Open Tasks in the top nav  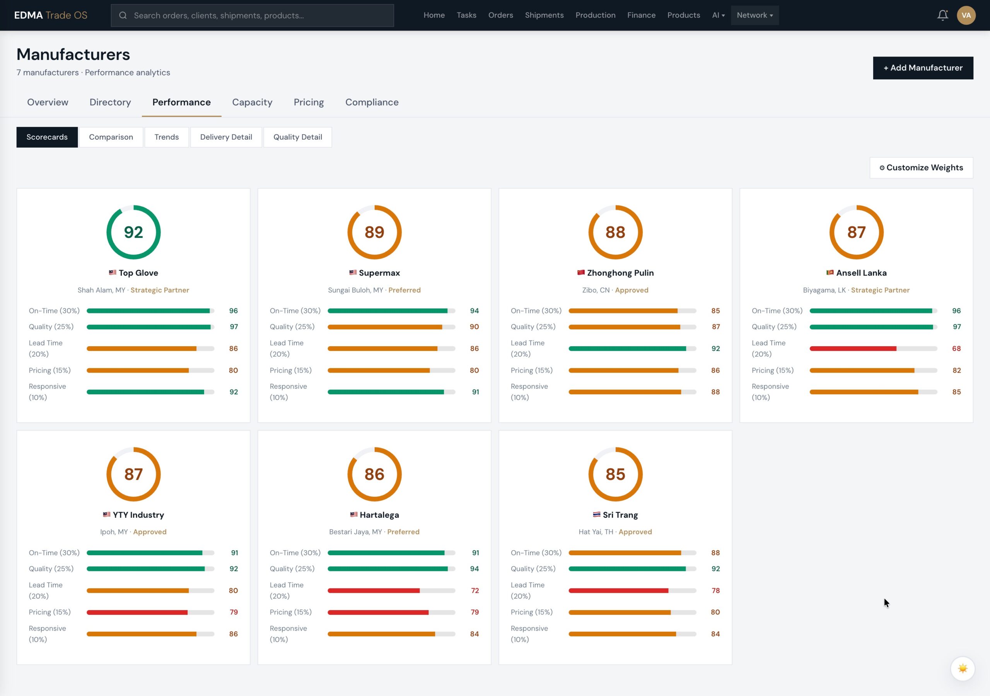pyautogui.click(x=466, y=15)
